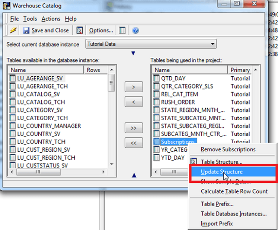This screenshot has height=230, width=278.
Task: Click the table icon beside LU_AGERANGE_SV
Action: (x=13, y=79)
